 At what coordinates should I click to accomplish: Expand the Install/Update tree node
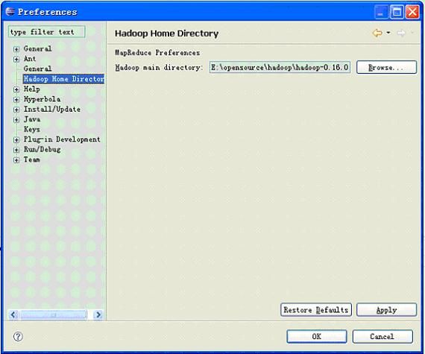tap(16, 110)
